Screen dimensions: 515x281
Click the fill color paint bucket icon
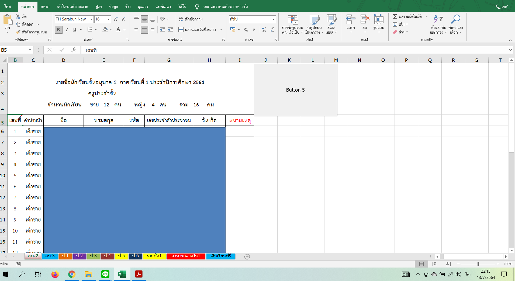105,30
